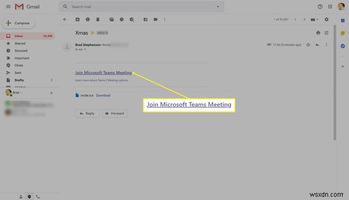Open the Learn more about Teams link
The width and height of the screenshot is (349, 200).
(x=90, y=80)
